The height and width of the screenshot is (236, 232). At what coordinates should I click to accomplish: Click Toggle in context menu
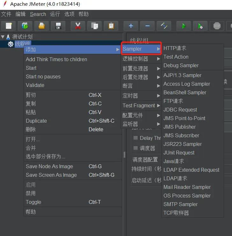click(x=72, y=202)
